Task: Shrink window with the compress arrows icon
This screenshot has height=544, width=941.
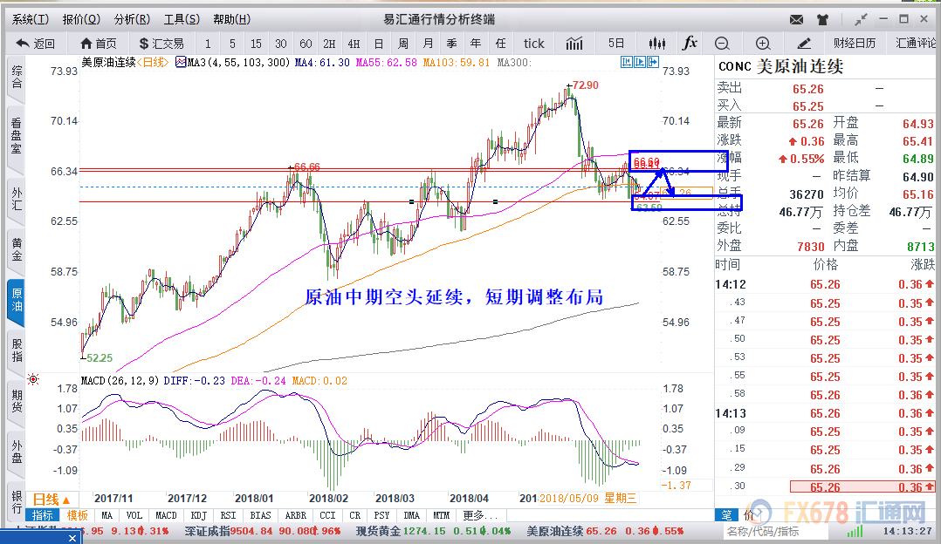Action: 862,19
